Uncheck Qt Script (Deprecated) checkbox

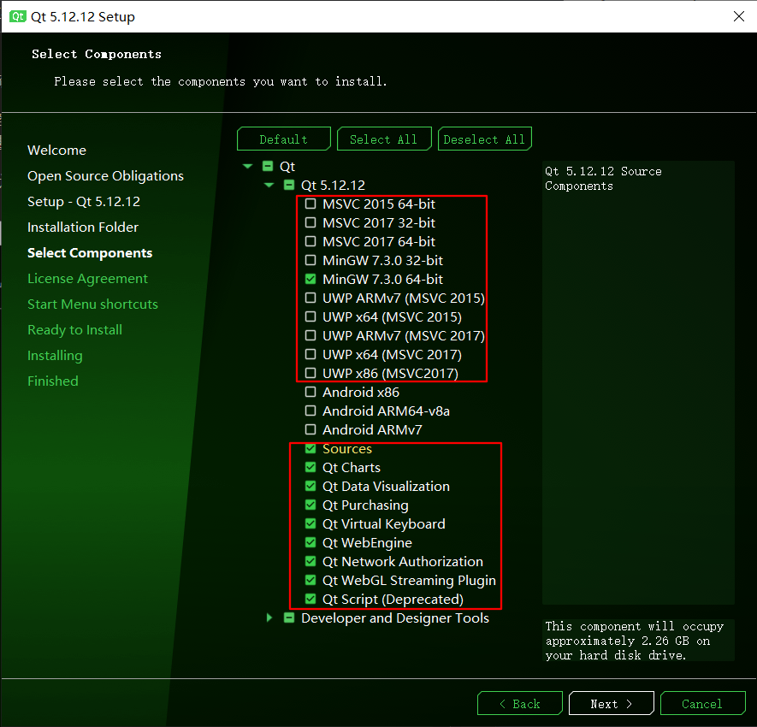310,599
